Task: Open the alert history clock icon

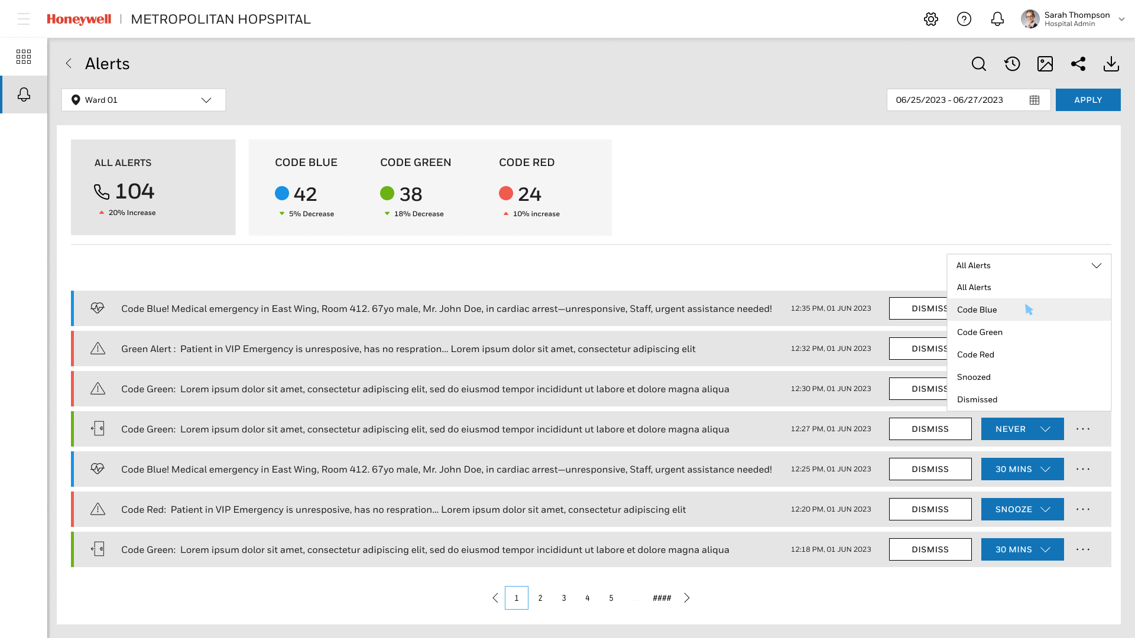Action: click(1012, 64)
